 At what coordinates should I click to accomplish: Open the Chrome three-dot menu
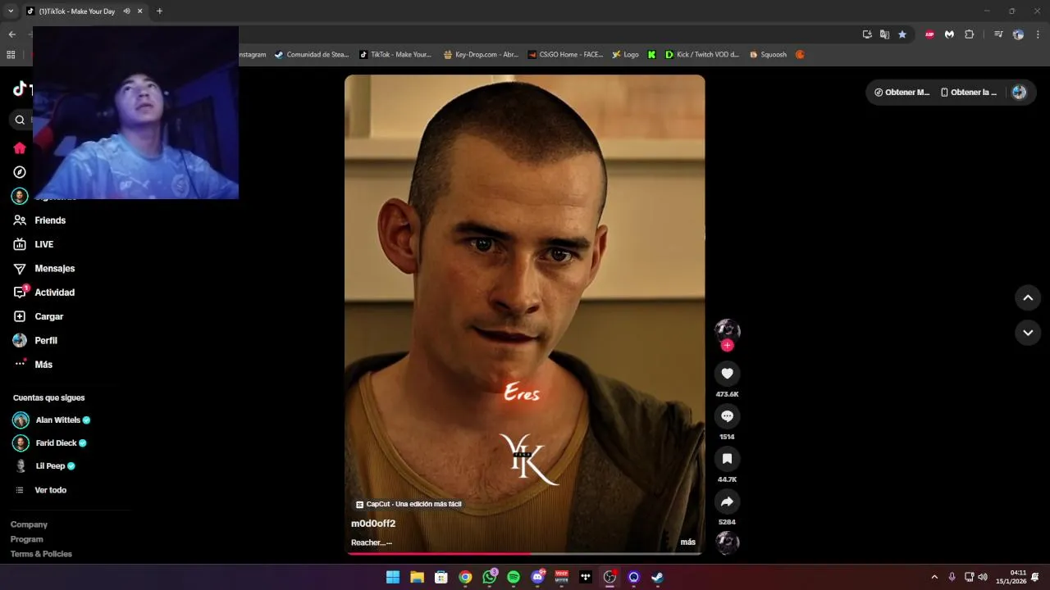1038,34
